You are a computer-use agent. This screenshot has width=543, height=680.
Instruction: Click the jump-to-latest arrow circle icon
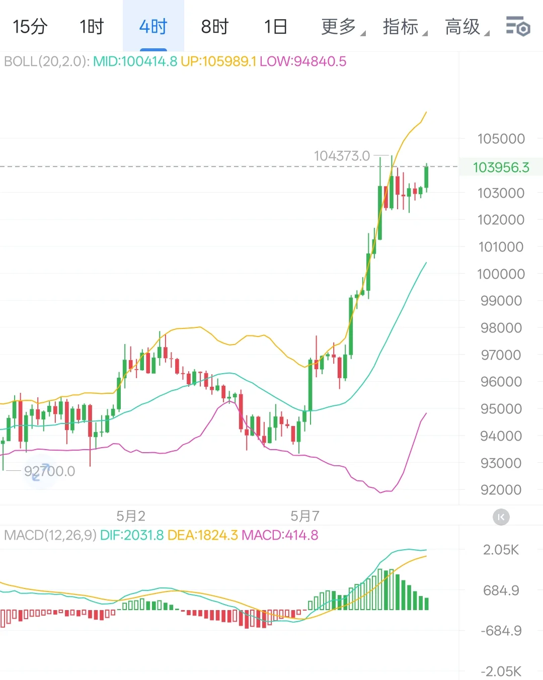(x=501, y=517)
